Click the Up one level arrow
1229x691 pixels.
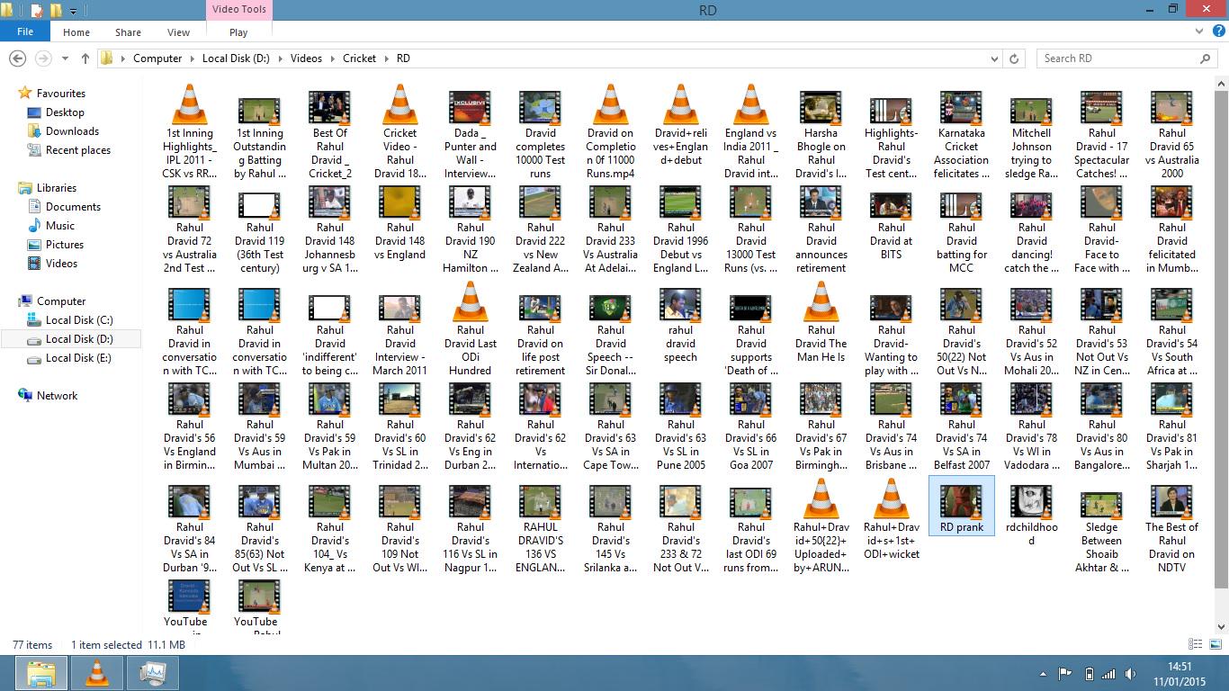coord(85,58)
